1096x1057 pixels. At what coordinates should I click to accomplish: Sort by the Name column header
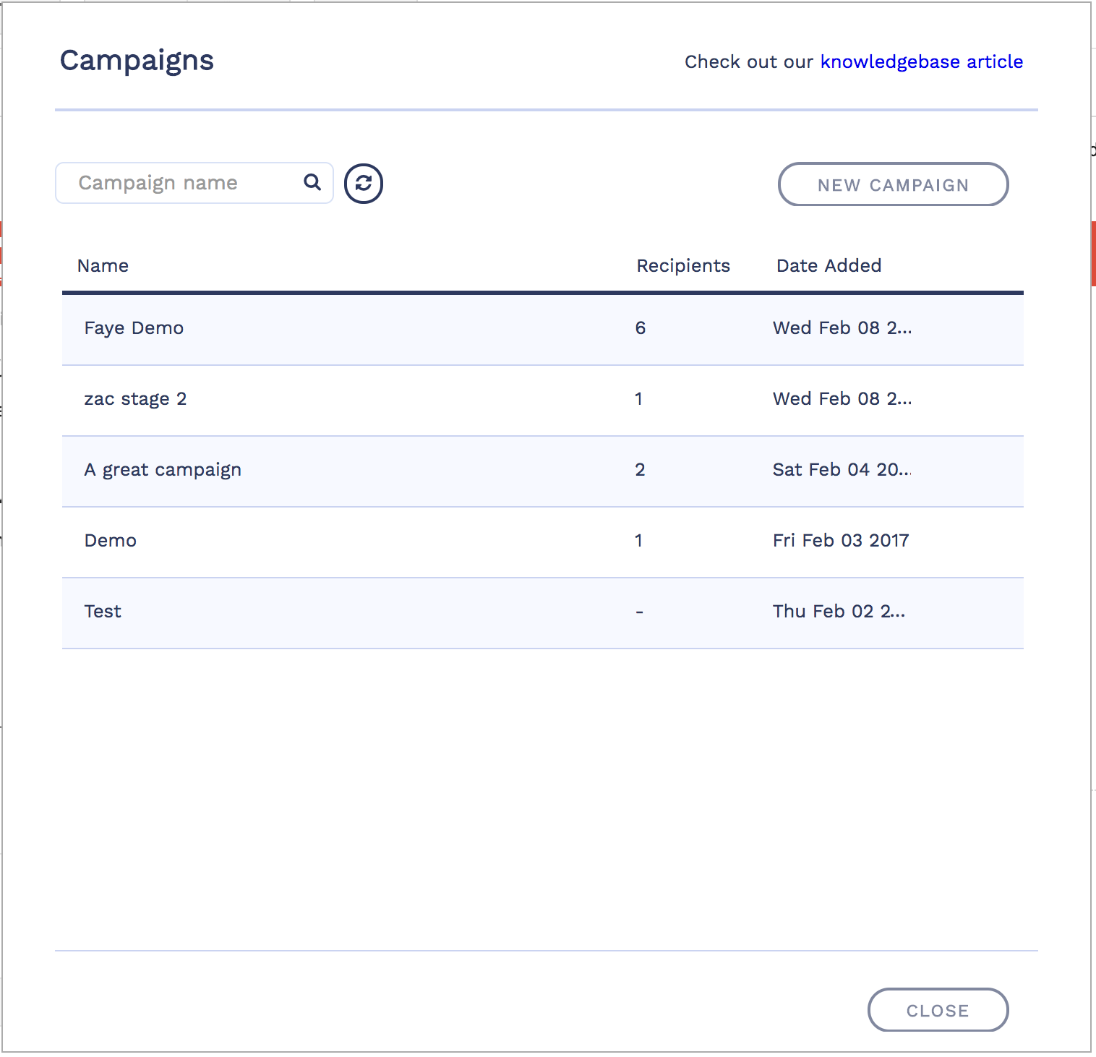[x=103, y=266]
